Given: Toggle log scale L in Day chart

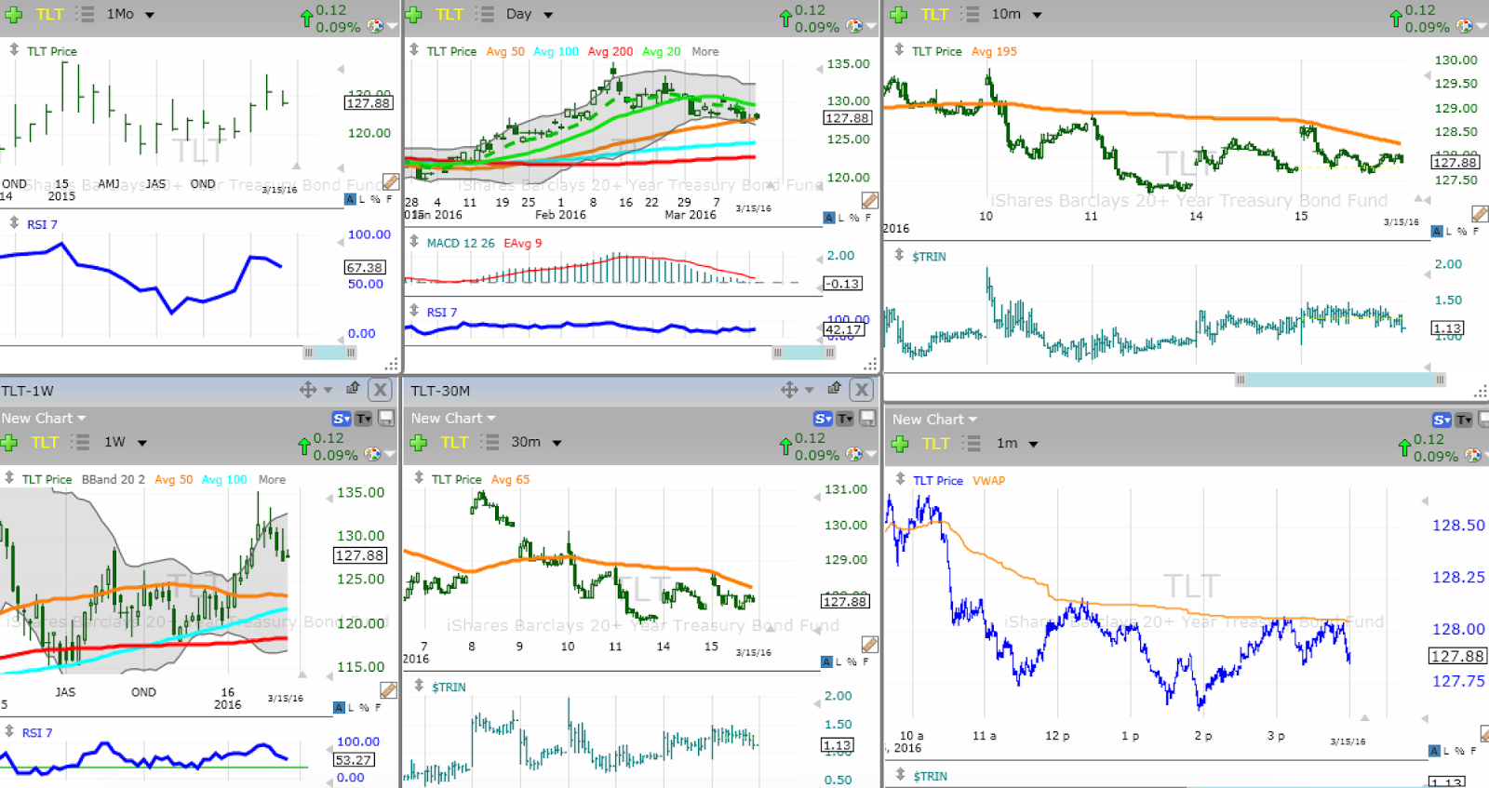Looking at the screenshot, I should click(841, 218).
